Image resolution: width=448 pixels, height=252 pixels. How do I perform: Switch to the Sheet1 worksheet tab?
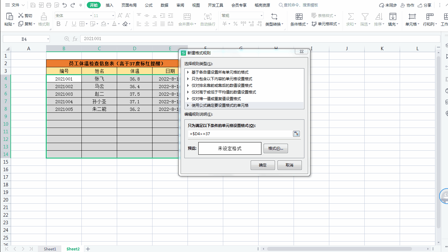coord(50,249)
